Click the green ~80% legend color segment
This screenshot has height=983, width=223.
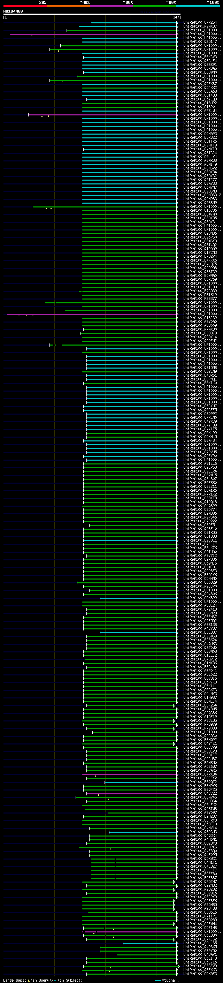pos(155,6)
